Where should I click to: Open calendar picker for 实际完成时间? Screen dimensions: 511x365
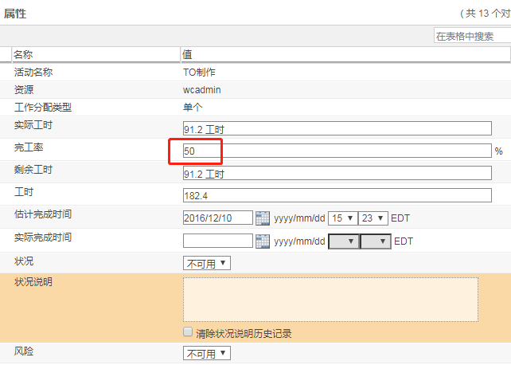click(263, 241)
